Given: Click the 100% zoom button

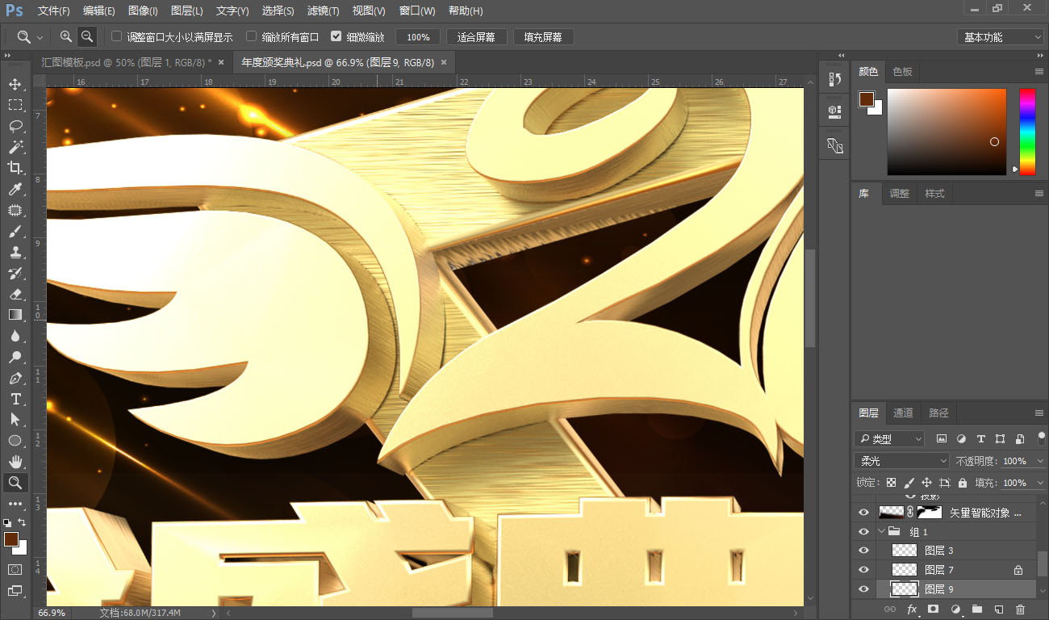Looking at the screenshot, I should [x=418, y=37].
